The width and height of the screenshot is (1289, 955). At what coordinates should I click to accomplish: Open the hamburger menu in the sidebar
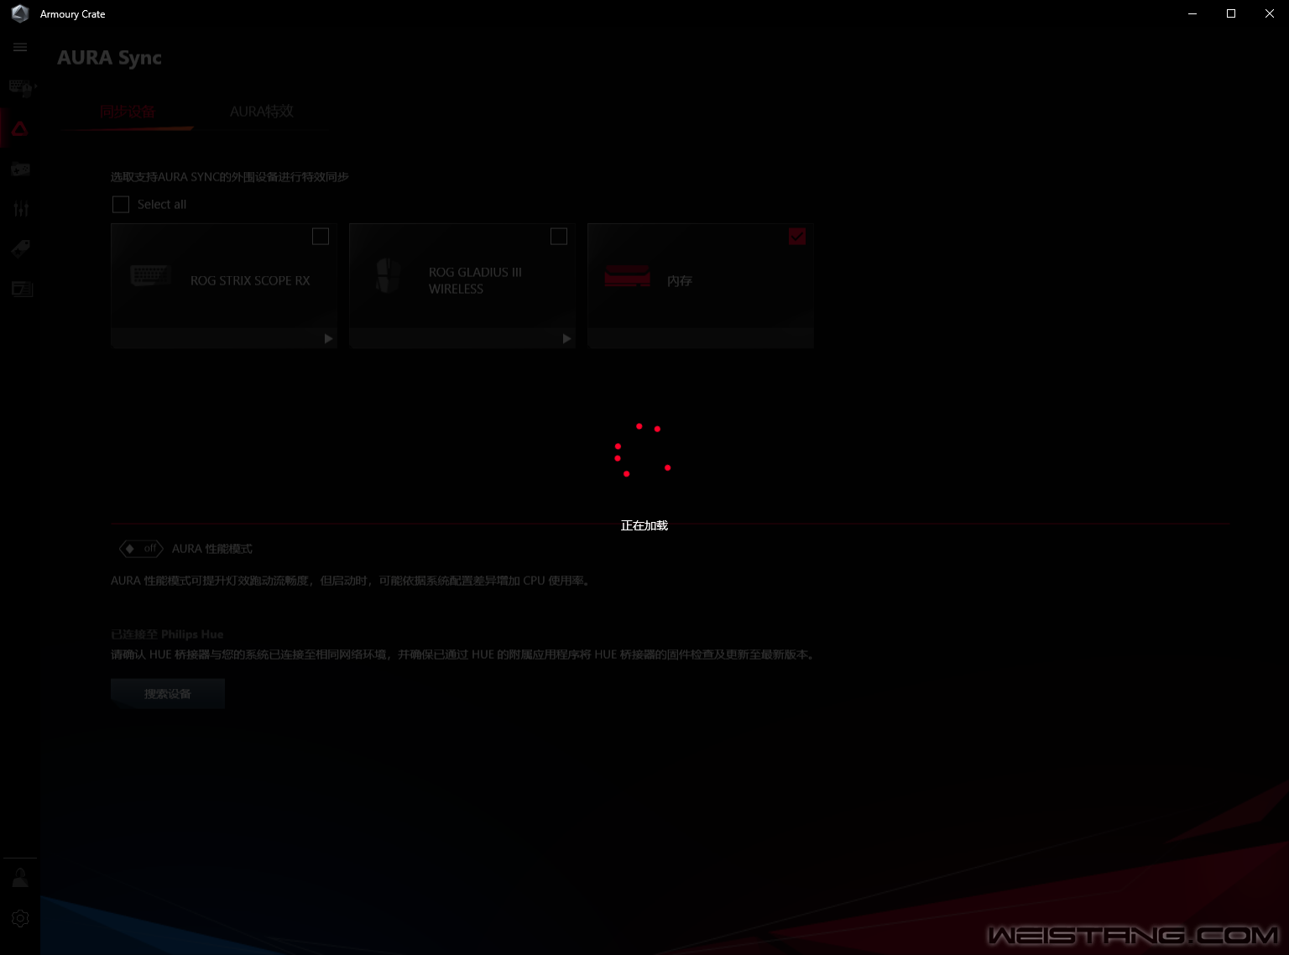[20, 48]
